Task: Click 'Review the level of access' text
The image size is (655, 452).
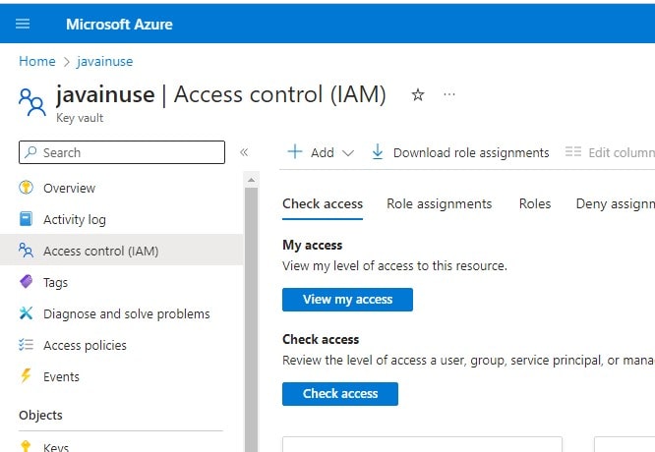Action: [468, 361]
